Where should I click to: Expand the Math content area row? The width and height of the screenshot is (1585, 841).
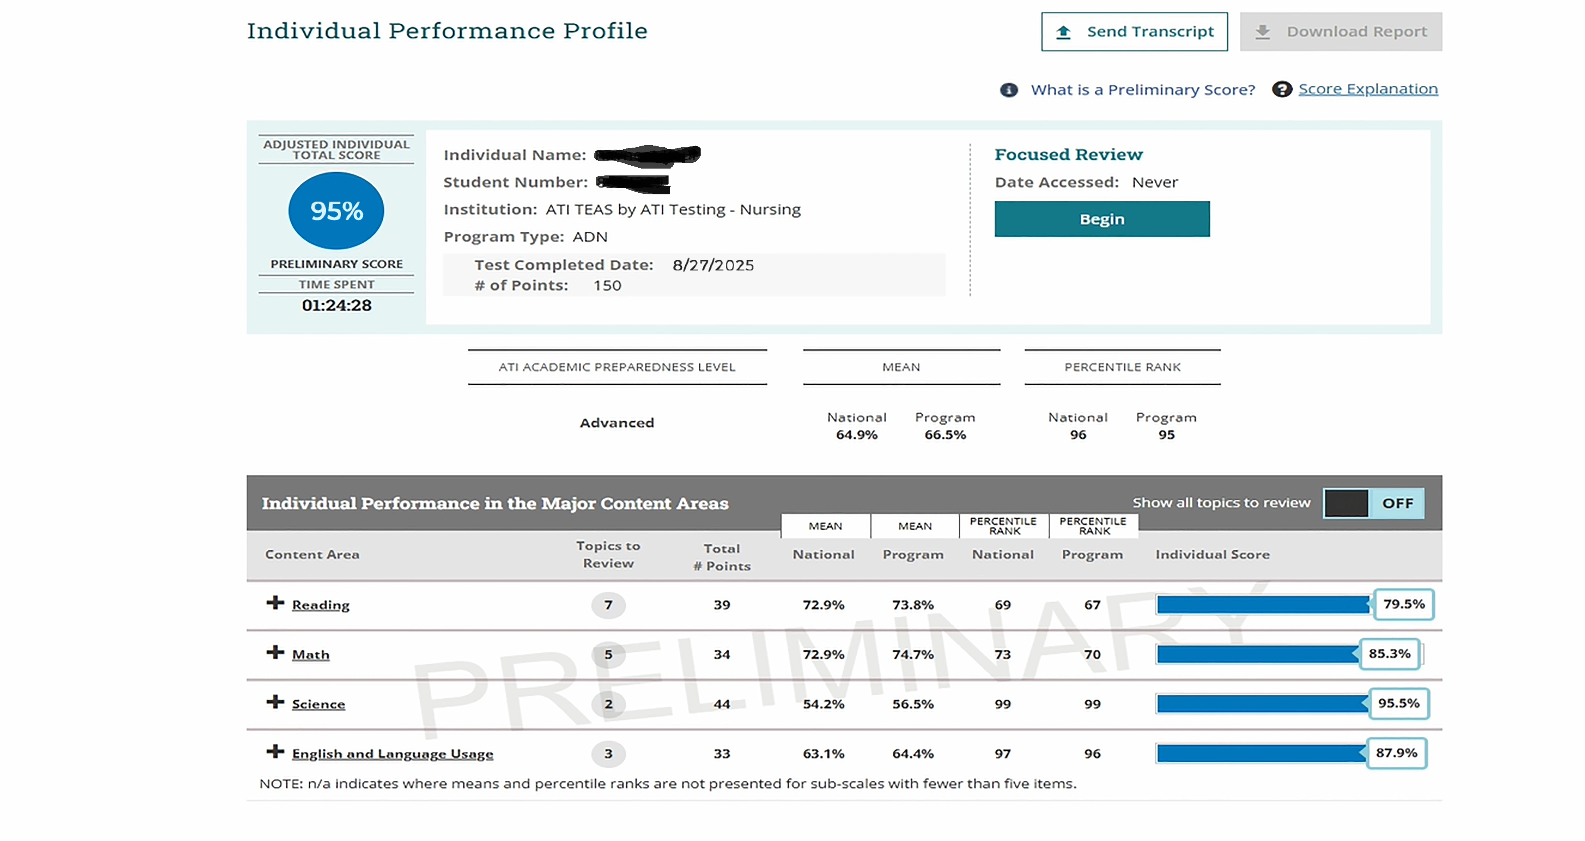[x=275, y=652]
